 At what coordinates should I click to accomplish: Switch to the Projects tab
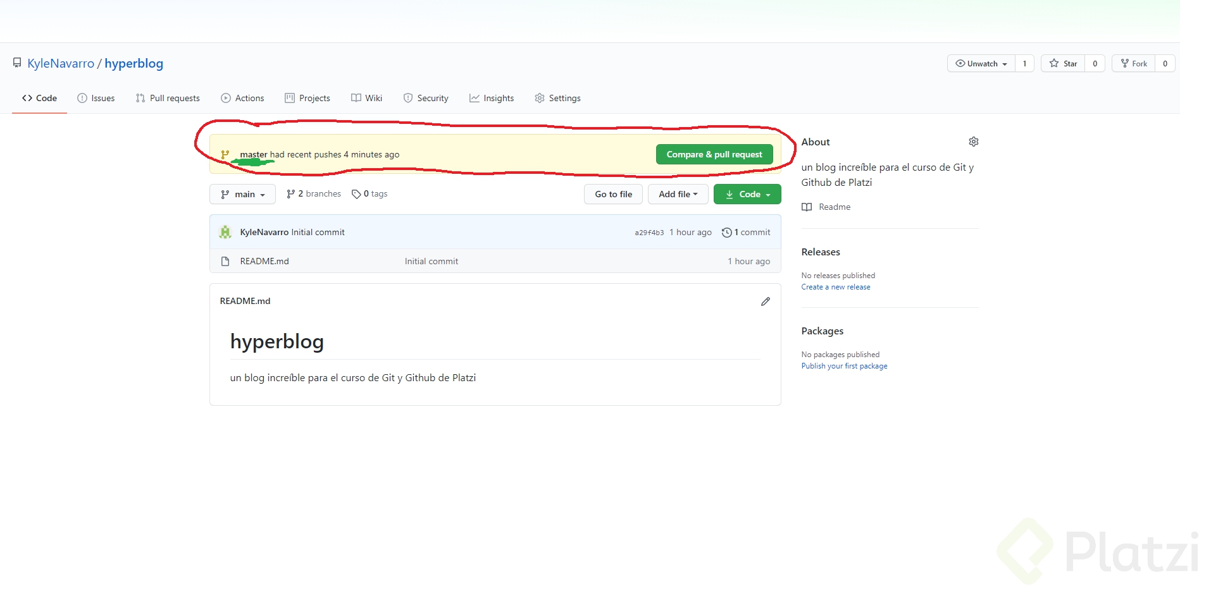pos(307,98)
